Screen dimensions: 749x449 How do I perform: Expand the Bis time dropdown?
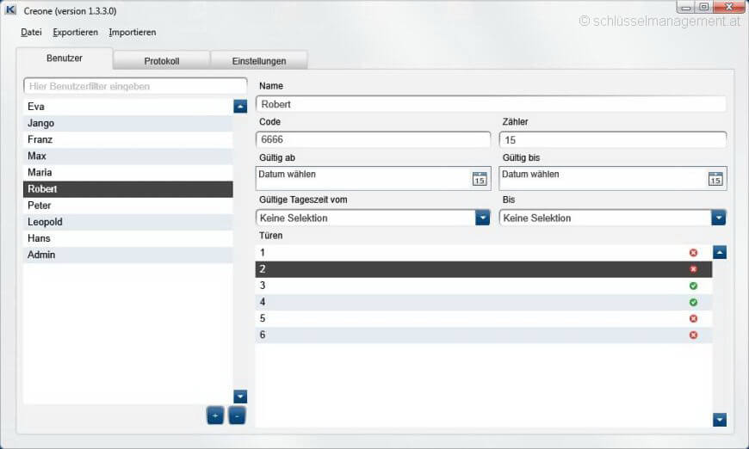coord(718,218)
